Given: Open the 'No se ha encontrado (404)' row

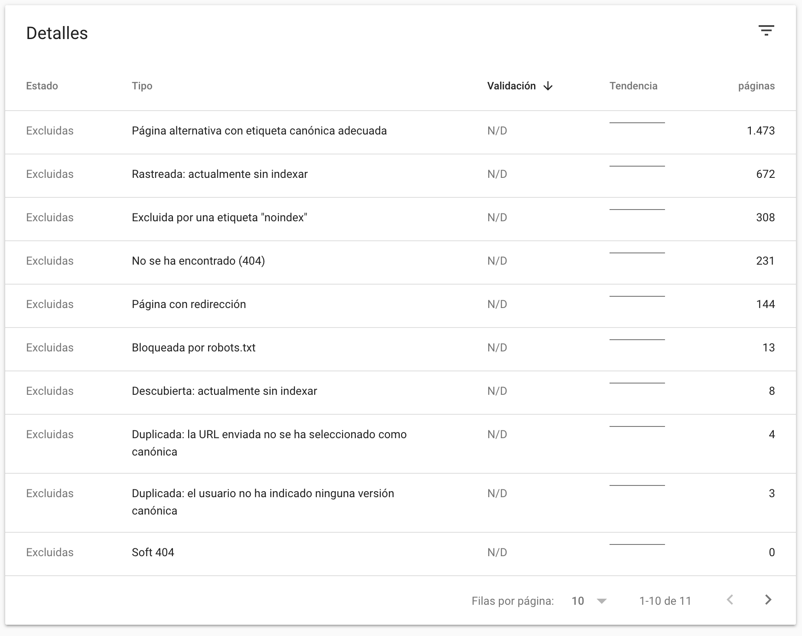Looking at the screenshot, I should pyautogui.click(x=198, y=261).
